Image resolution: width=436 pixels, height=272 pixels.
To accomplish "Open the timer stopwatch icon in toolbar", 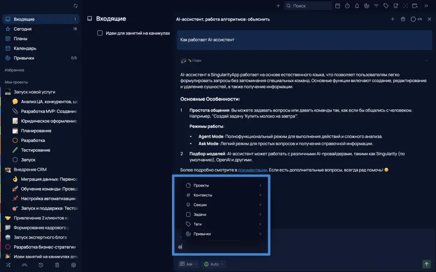I will (347, 6).
